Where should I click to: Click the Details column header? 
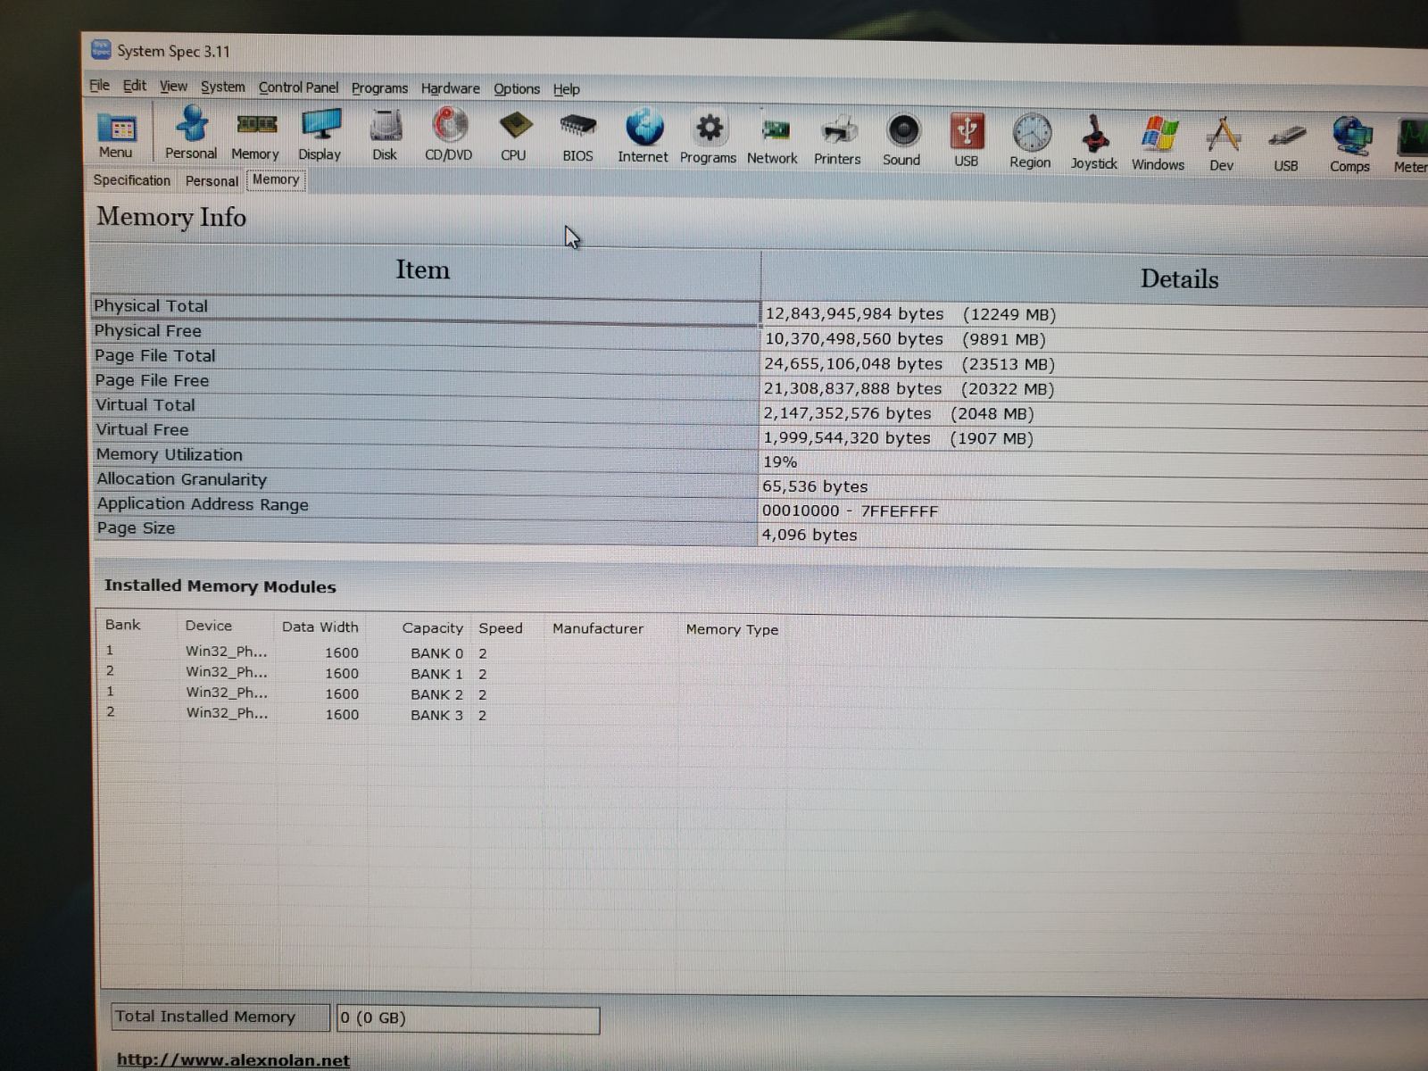point(1178,279)
